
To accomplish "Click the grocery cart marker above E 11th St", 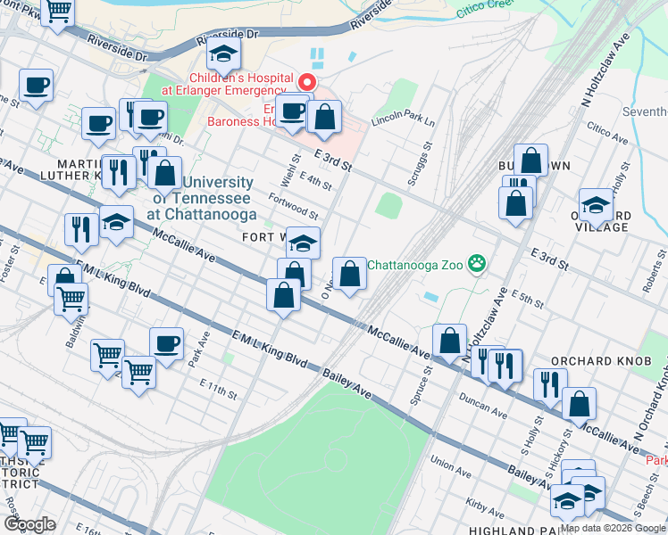I will 139,374.
